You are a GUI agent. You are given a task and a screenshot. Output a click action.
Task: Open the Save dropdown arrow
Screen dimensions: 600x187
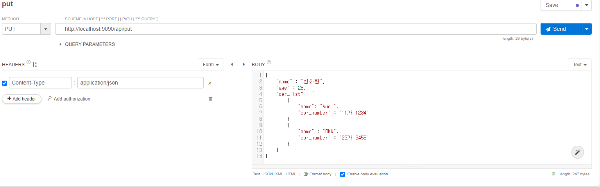pyautogui.click(x=587, y=5)
